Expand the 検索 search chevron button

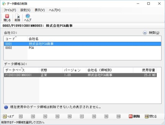[x=145, y=33]
